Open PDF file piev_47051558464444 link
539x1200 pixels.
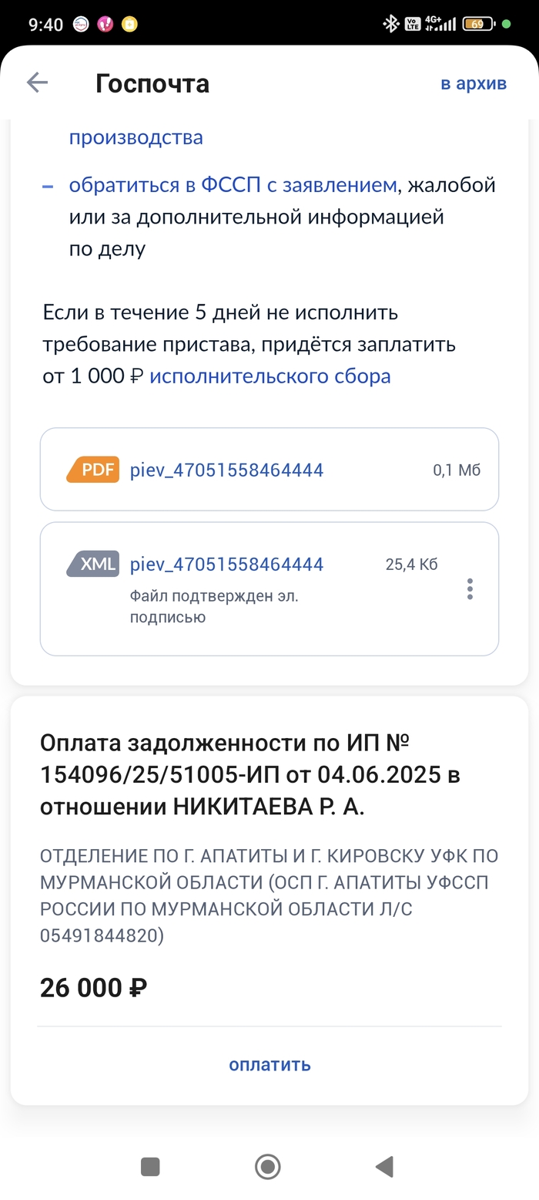point(226,470)
